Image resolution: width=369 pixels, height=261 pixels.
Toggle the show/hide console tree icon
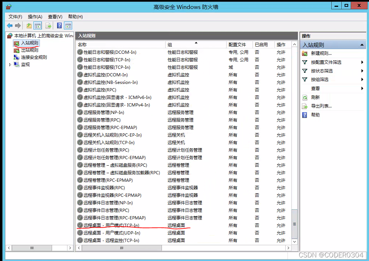click(x=38, y=25)
